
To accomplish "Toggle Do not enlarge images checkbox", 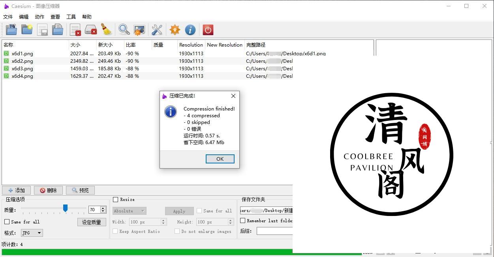I will coord(177,231).
